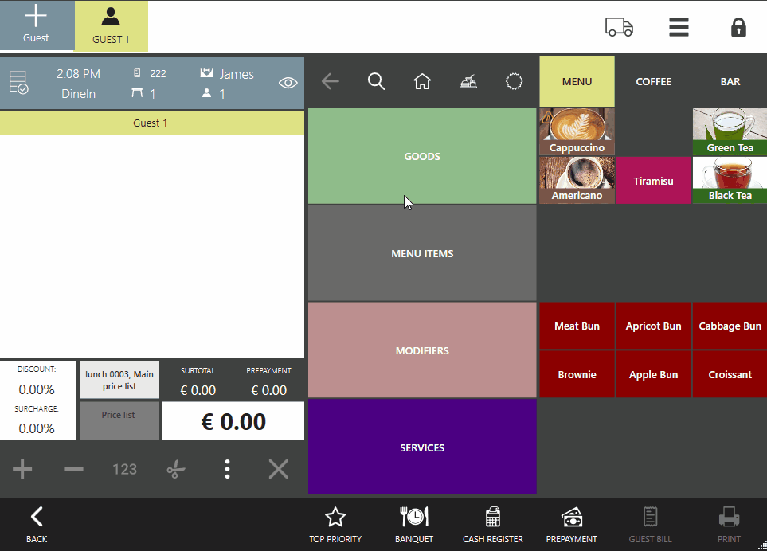Open Cash Register from bottom bar
Viewport: 767px width, 551px height.
492,525
